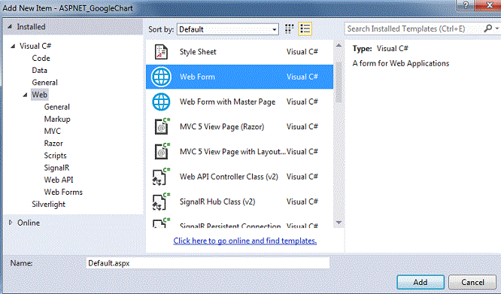Click template list scroll up arrow
This screenshot has height=294, width=501.
click(339, 46)
